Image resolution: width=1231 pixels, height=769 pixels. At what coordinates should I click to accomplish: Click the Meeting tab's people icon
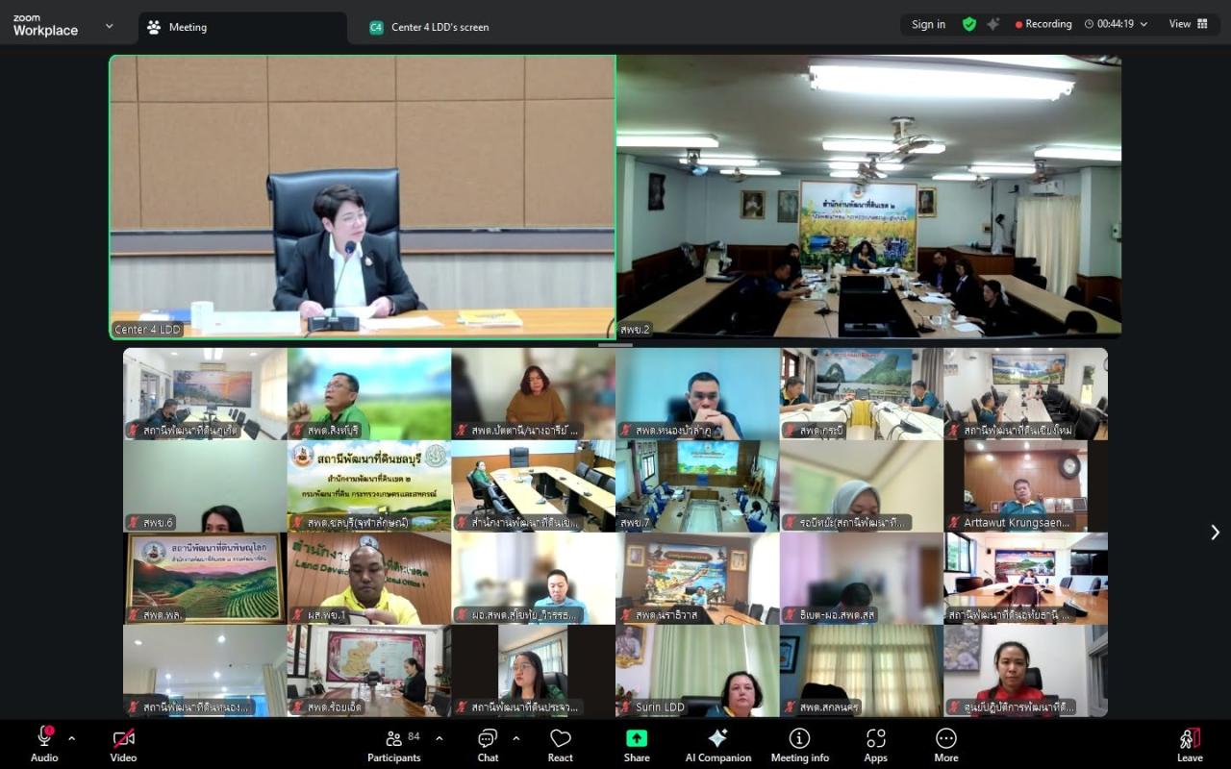pos(154,27)
